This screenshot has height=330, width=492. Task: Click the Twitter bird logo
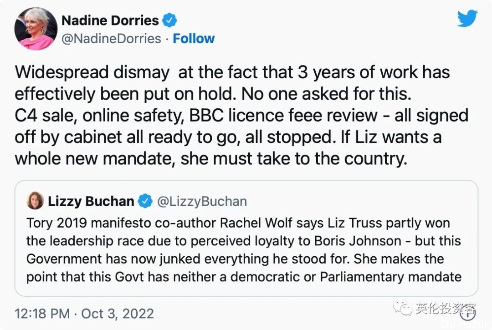point(467,19)
